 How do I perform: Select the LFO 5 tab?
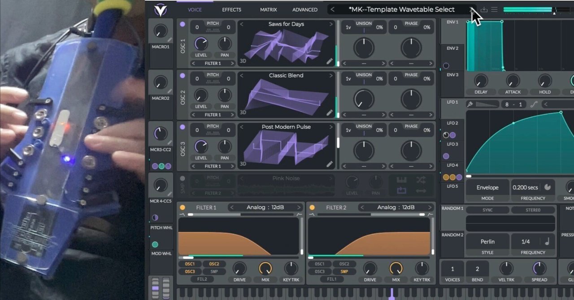(x=452, y=192)
